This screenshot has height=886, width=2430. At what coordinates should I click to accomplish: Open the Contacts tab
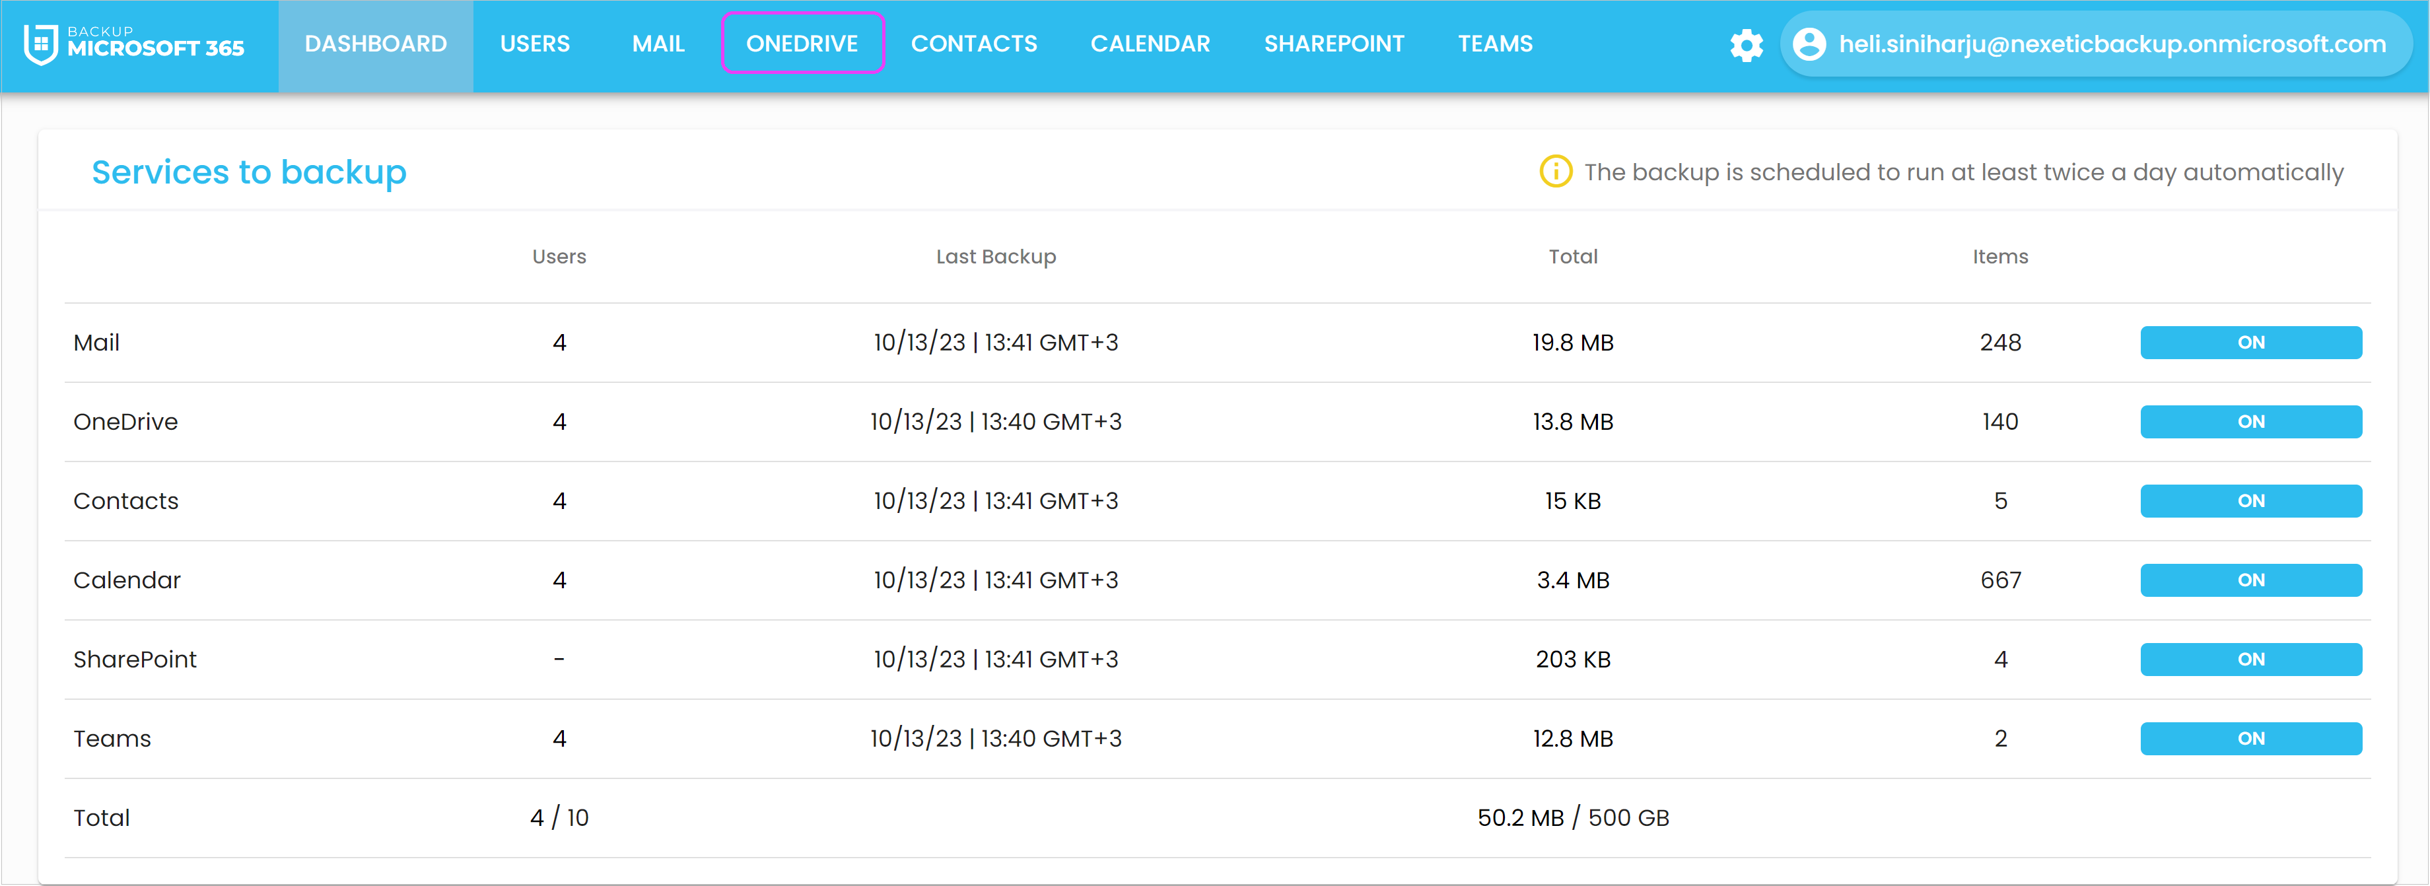point(973,44)
